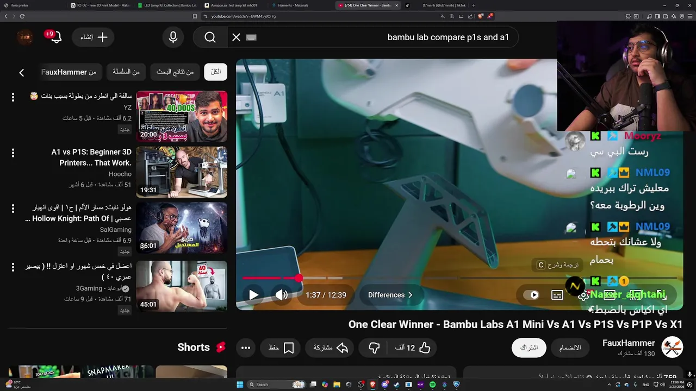This screenshot has width=696, height=391.
Task: Switch to the R2-D2 Free 3D Print Model tab
Action: (101, 5)
